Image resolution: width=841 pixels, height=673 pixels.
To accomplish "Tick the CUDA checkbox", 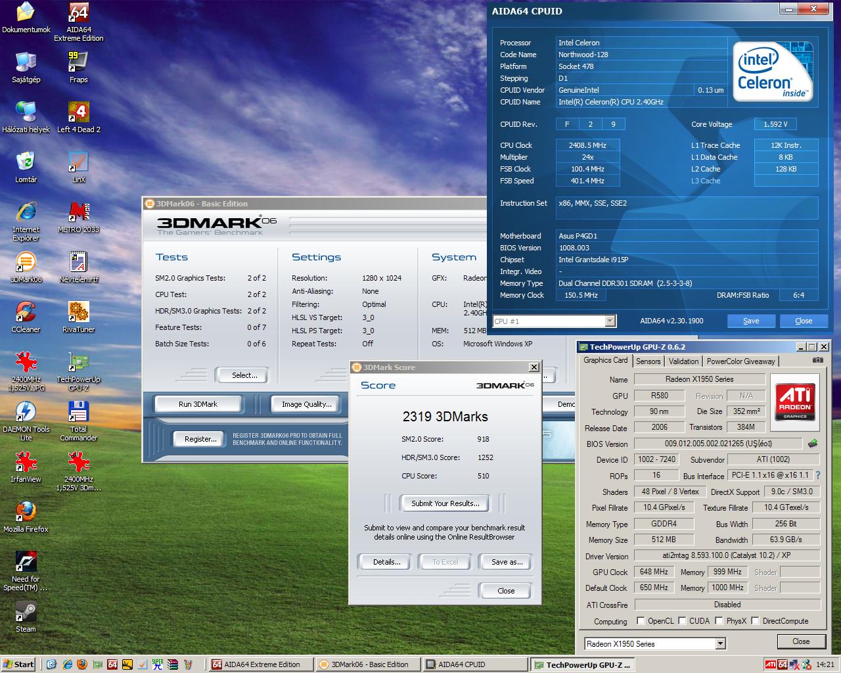I will click(x=683, y=621).
